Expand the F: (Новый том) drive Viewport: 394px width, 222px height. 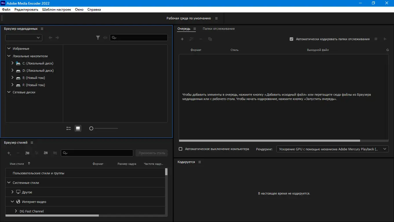pyautogui.click(x=12, y=85)
